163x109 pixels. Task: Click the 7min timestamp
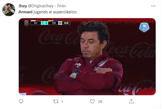point(61,6)
